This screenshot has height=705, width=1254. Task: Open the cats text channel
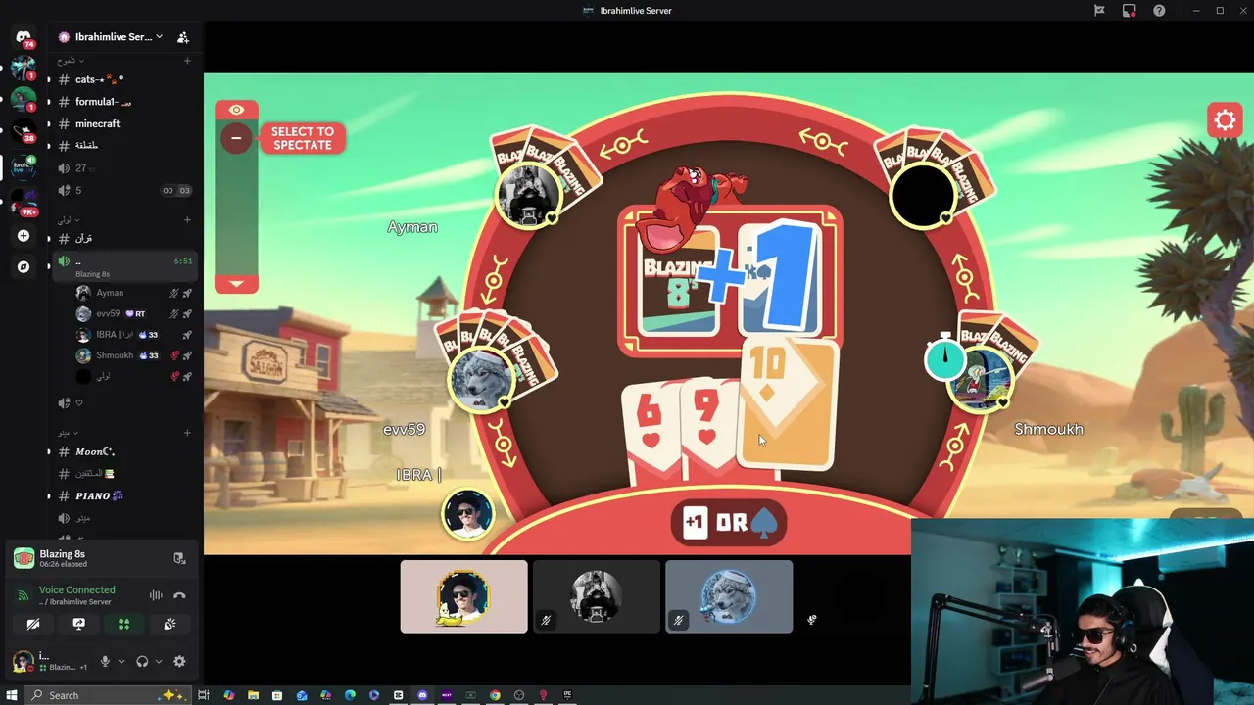[124, 79]
